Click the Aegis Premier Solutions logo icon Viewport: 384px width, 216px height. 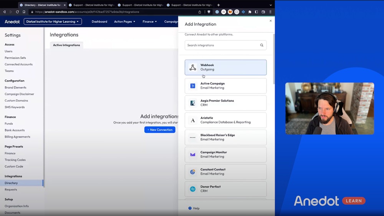pyautogui.click(x=193, y=103)
